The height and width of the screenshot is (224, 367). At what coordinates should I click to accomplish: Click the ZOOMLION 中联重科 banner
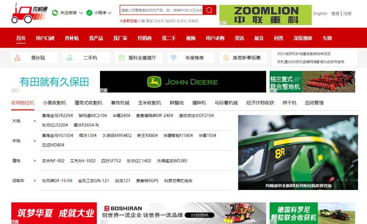tap(265, 15)
